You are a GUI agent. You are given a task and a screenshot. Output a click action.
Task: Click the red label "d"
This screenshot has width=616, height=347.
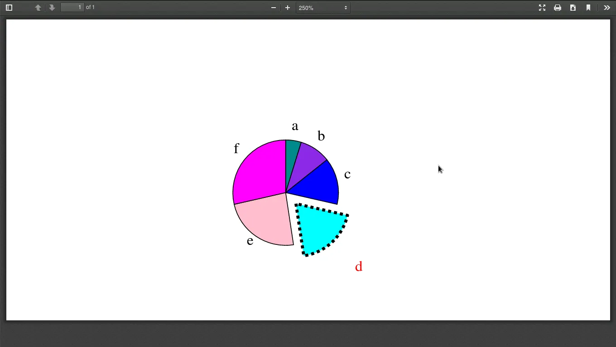[359, 267]
